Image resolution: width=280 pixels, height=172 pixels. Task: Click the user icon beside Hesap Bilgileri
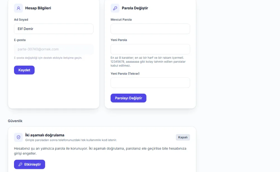[18, 8]
